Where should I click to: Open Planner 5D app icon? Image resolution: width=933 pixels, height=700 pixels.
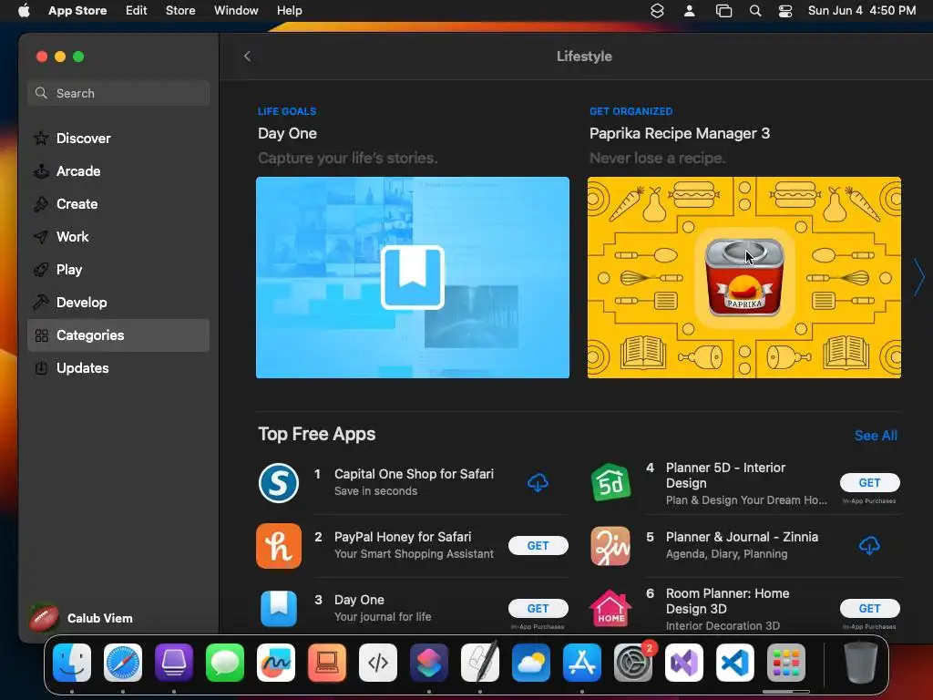click(610, 482)
